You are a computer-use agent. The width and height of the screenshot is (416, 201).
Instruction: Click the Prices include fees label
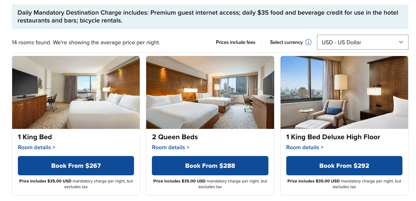236,42
